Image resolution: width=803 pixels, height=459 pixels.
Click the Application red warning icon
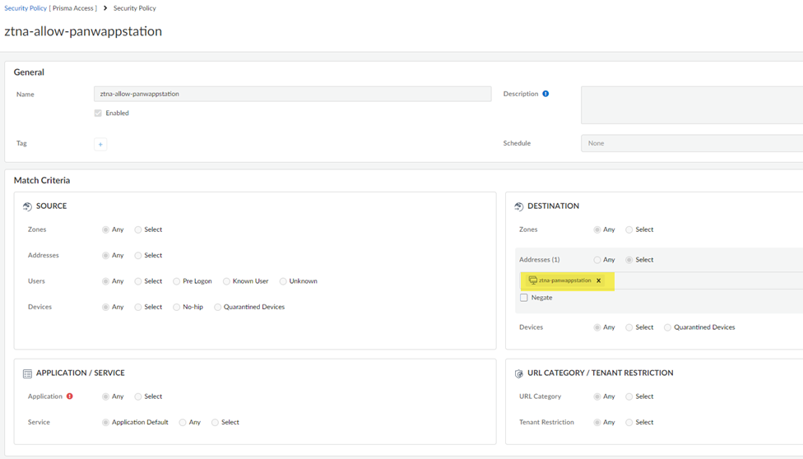click(x=69, y=396)
